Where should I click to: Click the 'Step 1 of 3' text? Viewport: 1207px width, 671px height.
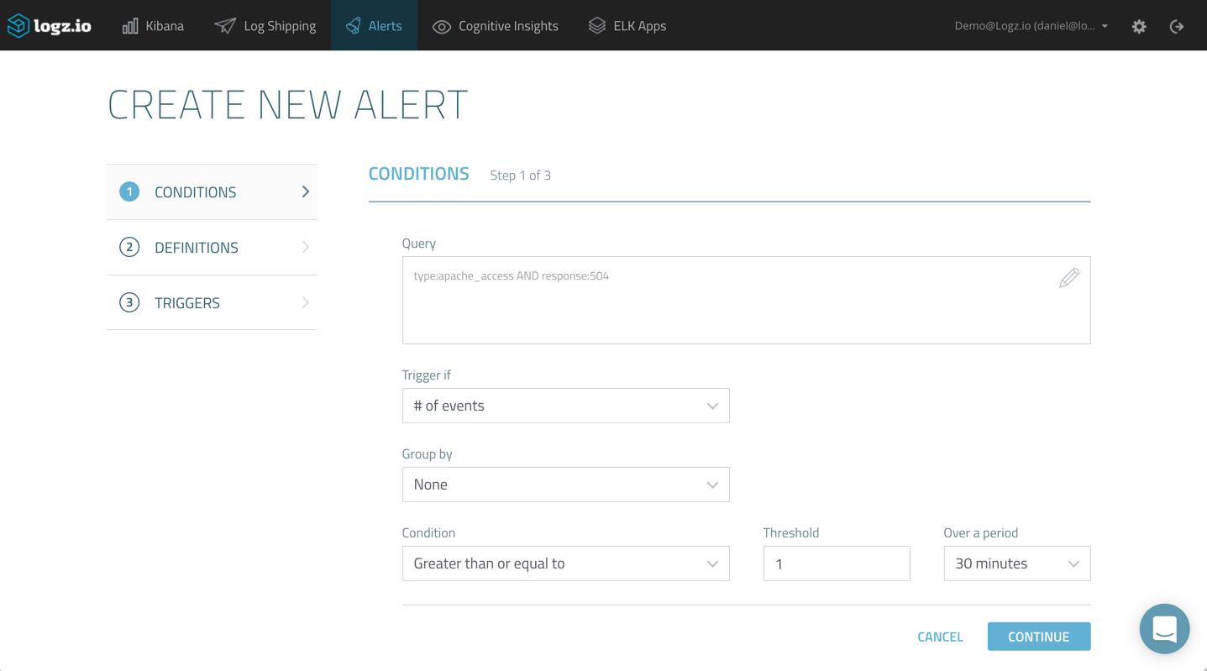pos(521,176)
